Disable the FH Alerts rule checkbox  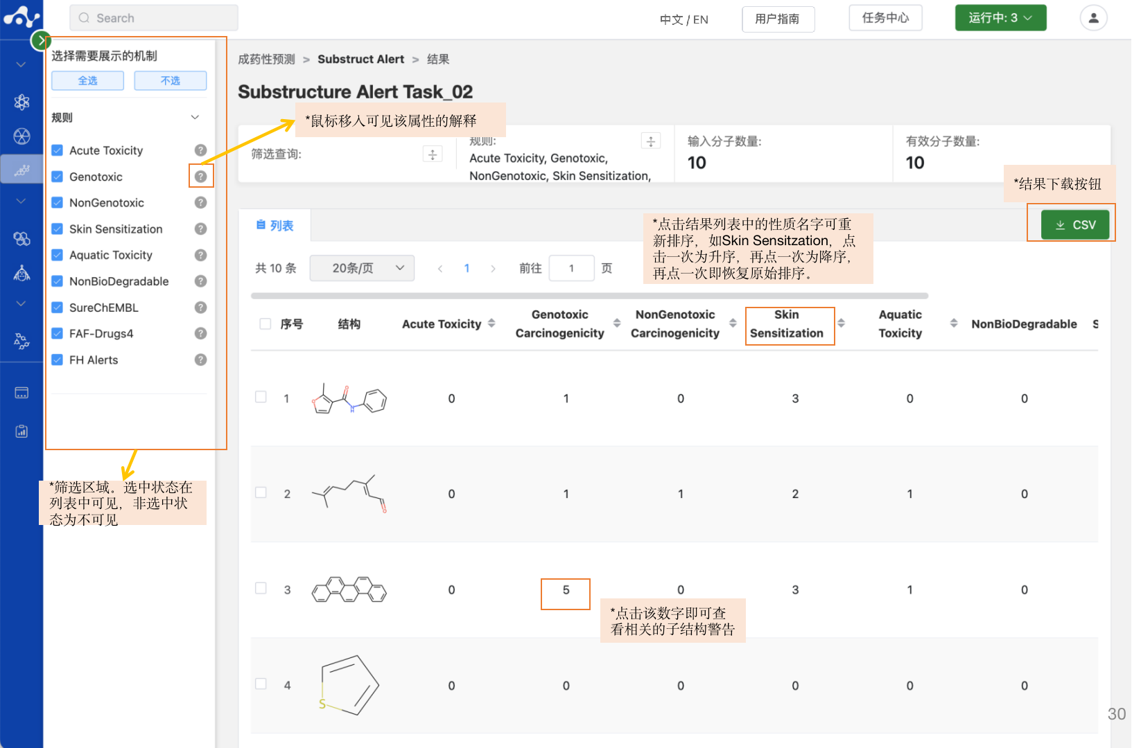coord(57,359)
